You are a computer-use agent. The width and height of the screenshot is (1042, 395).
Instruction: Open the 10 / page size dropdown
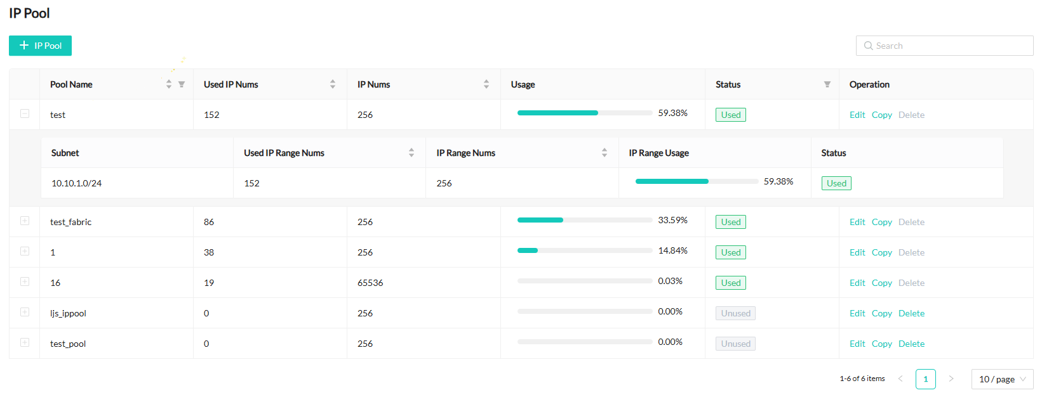pyautogui.click(x=1002, y=379)
